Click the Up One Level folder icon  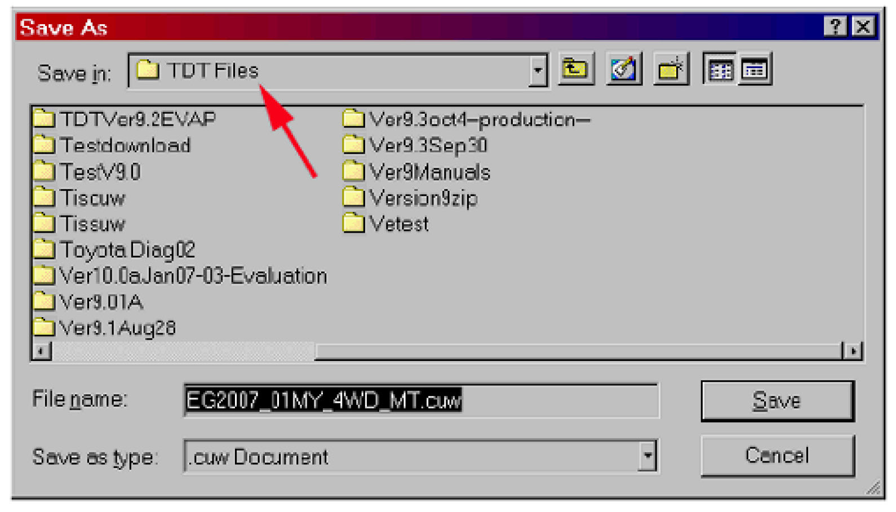click(x=575, y=70)
